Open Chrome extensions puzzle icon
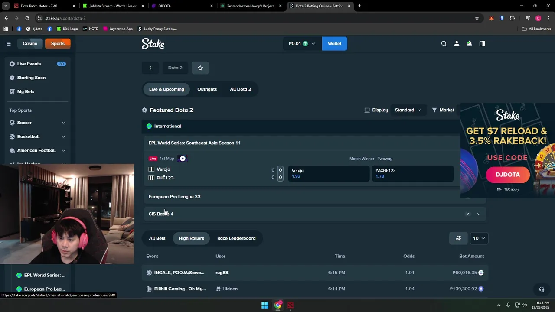This screenshot has height=312, width=555. [x=512, y=18]
